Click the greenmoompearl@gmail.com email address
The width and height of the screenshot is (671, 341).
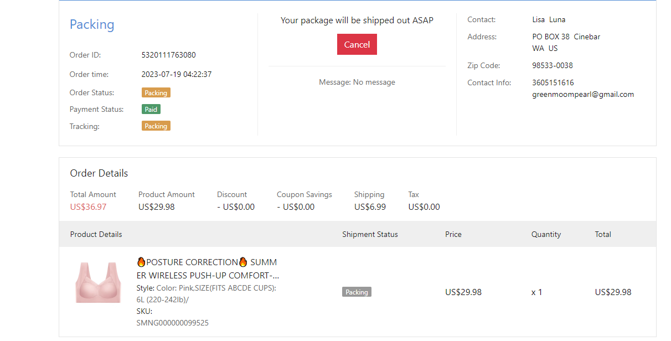582,95
